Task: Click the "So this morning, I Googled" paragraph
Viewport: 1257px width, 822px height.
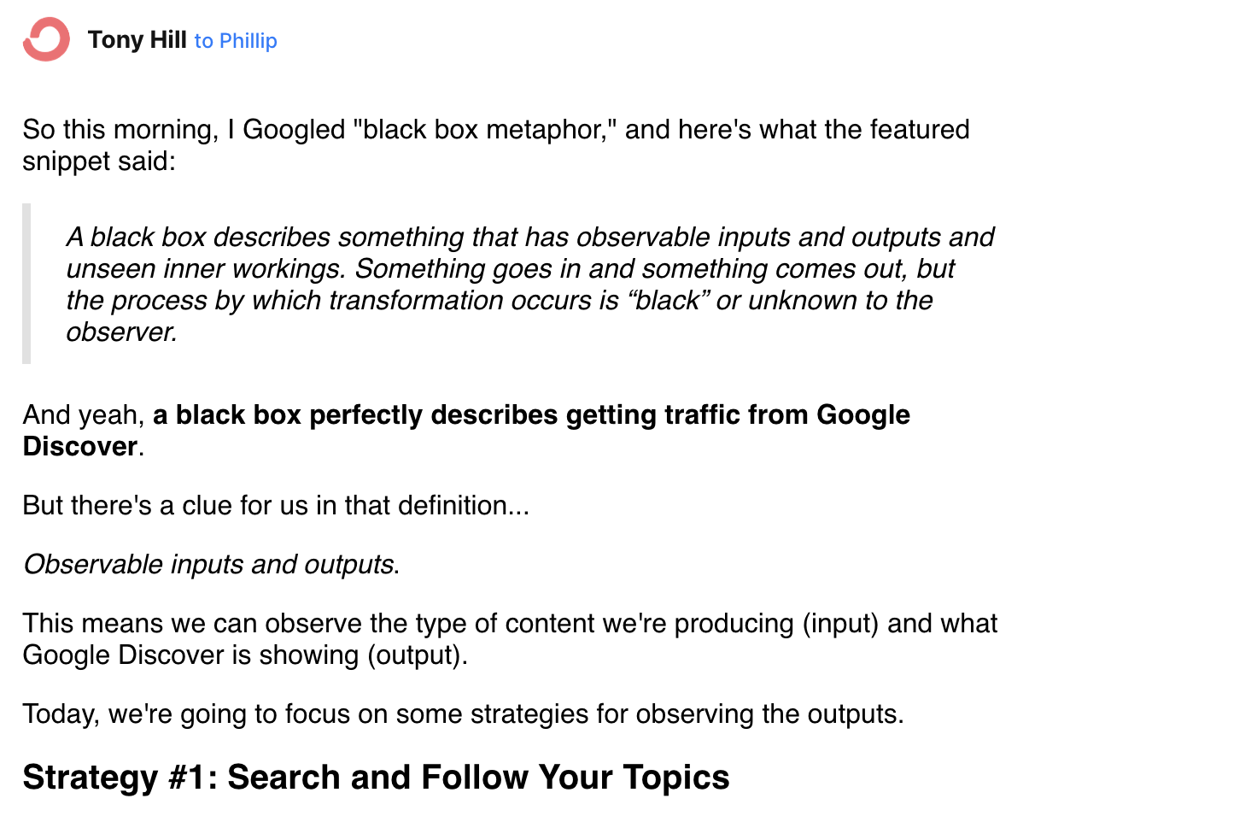Action: (x=496, y=145)
